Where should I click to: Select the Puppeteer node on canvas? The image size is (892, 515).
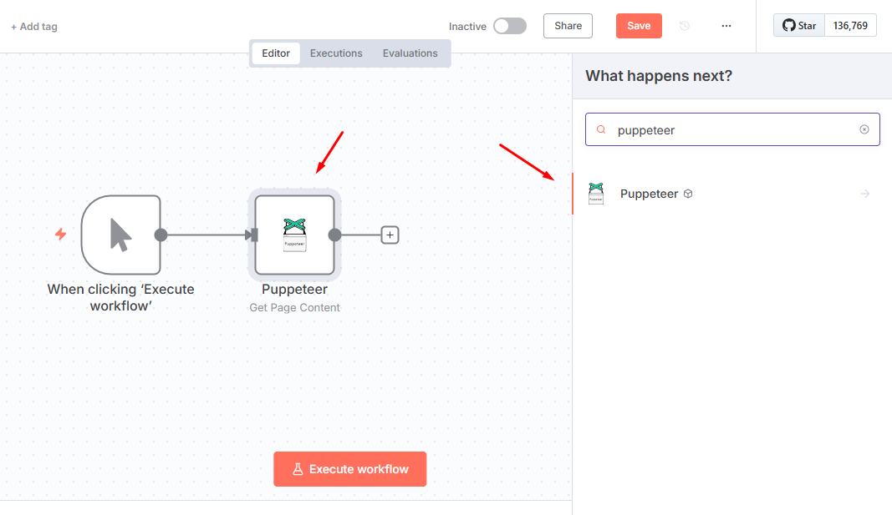[x=294, y=235]
